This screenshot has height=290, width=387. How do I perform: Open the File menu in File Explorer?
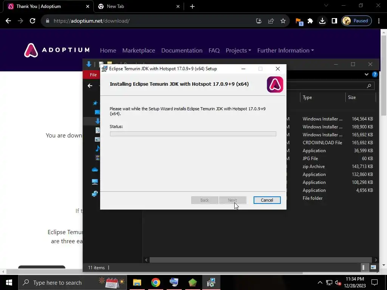93,75
